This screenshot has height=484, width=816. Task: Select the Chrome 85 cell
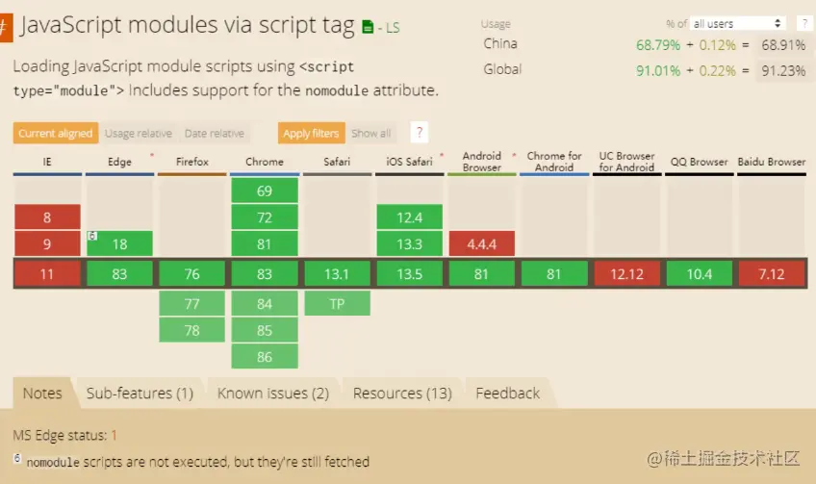265,330
